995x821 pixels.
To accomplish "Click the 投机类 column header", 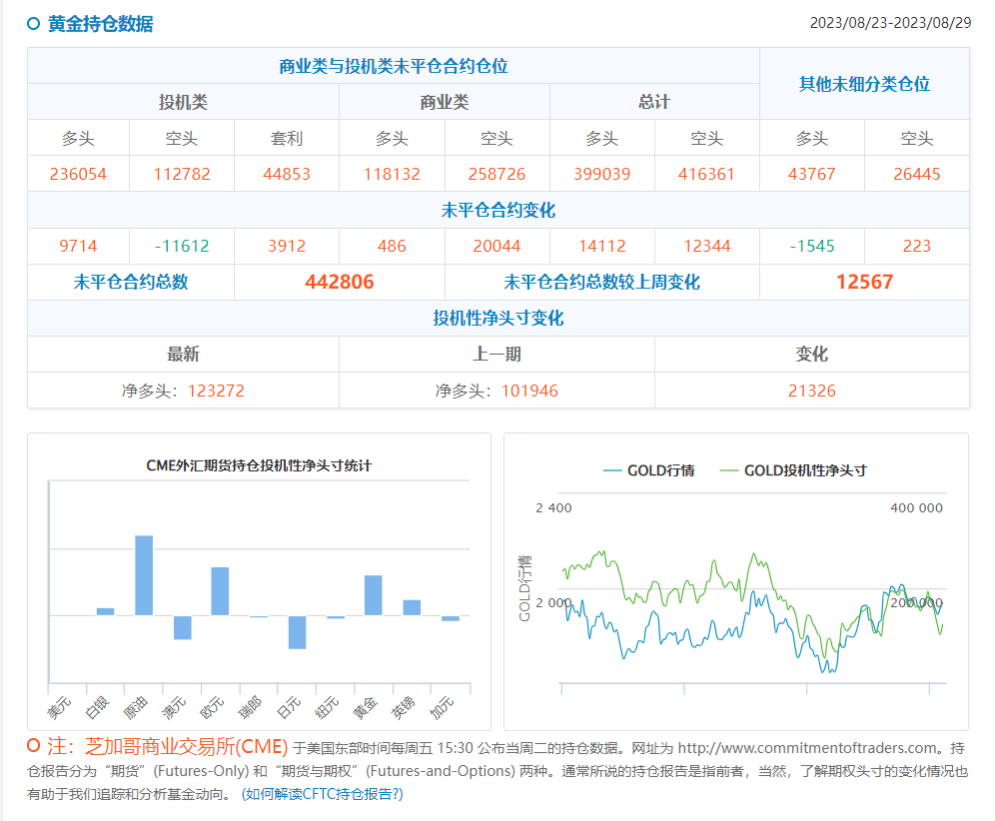I will click(x=183, y=103).
